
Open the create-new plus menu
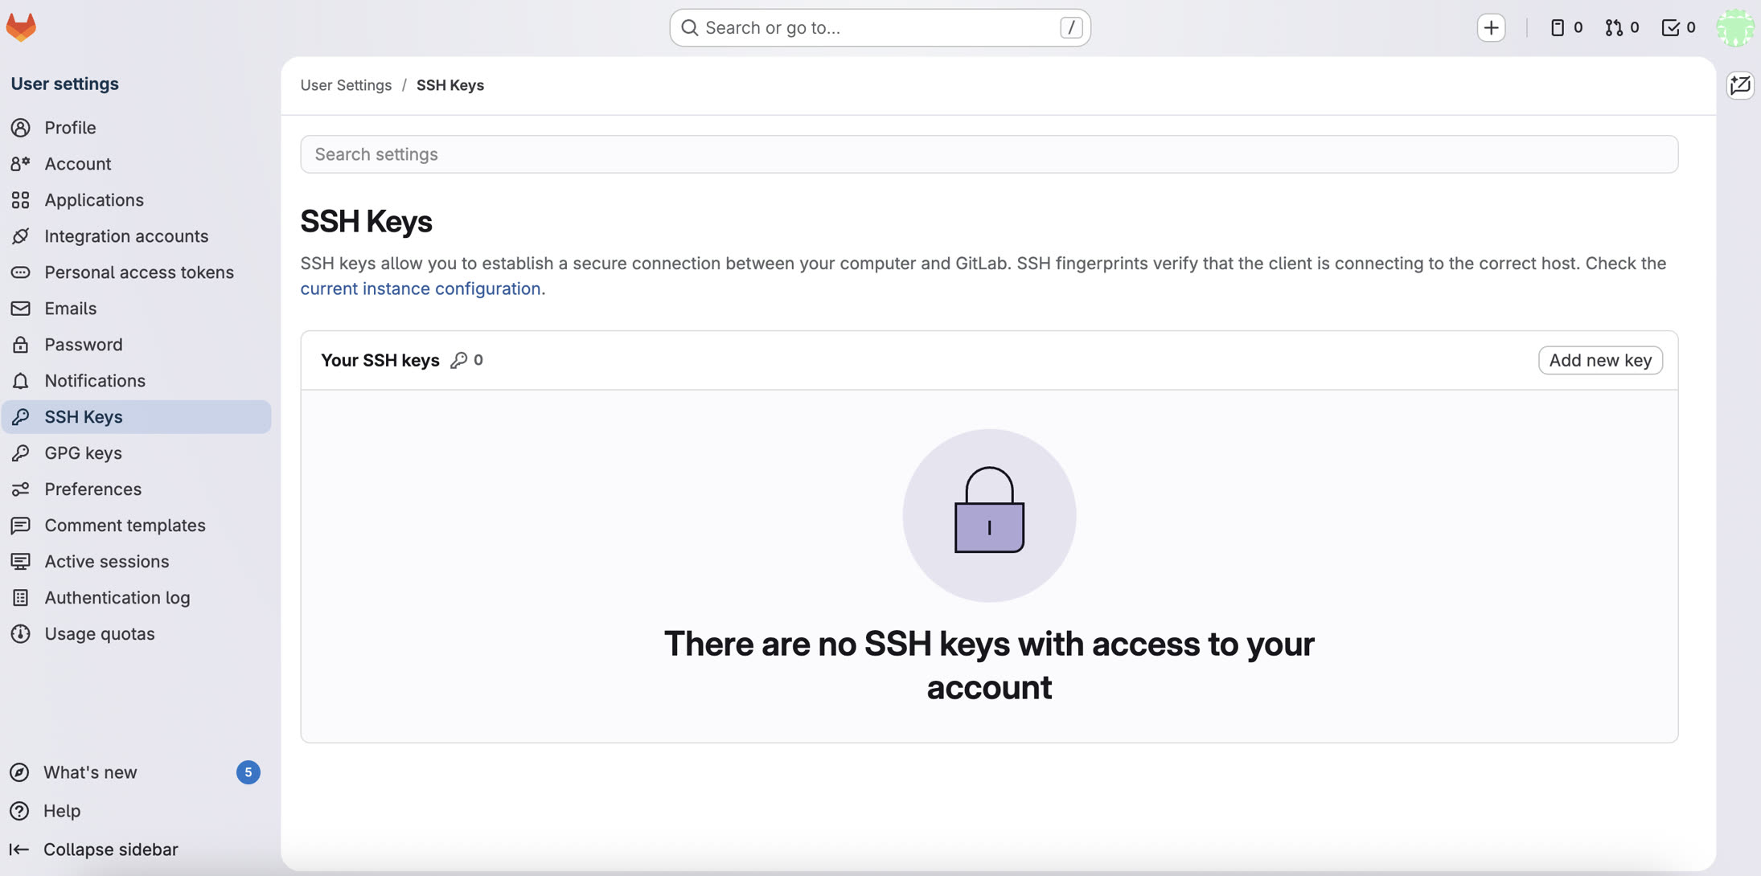[x=1491, y=27]
